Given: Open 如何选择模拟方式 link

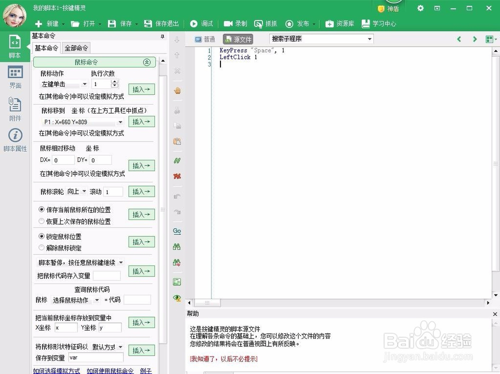Looking at the screenshot, I should pos(56,371).
